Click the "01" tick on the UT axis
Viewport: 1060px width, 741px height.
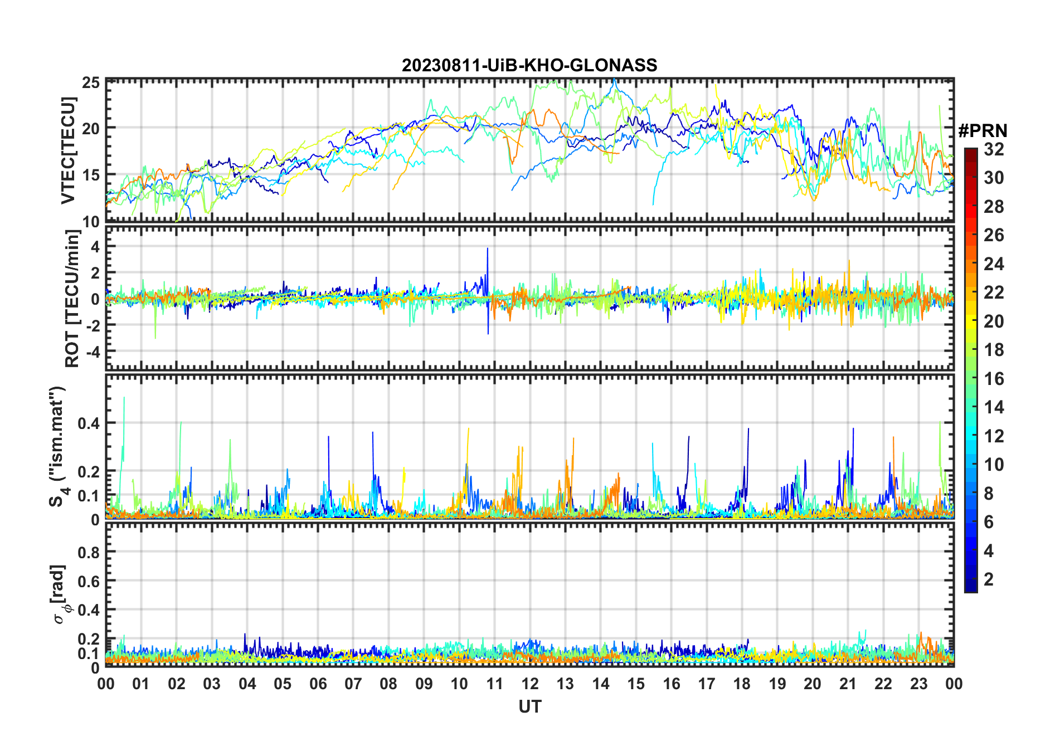[141, 684]
